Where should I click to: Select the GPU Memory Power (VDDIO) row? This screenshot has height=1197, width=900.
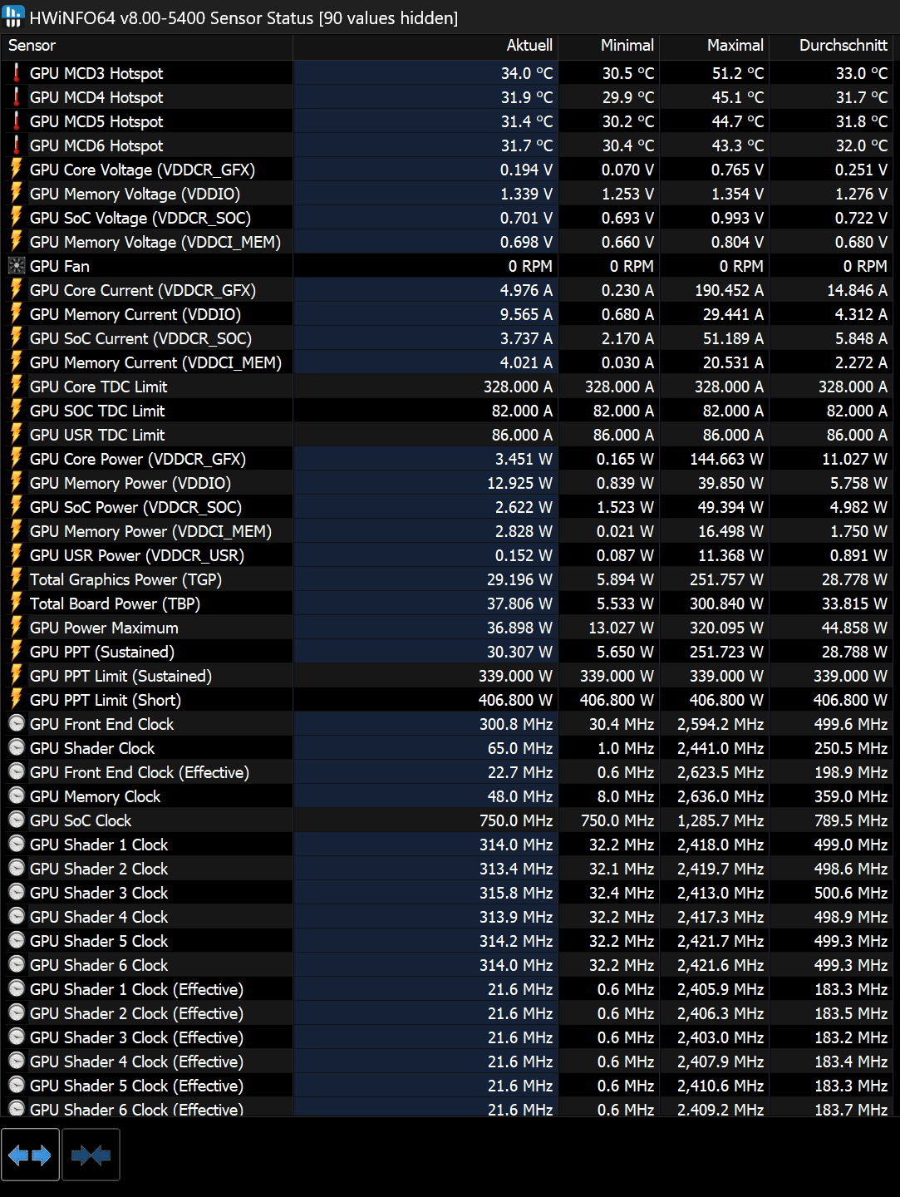pyautogui.click(x=447, y=483)
